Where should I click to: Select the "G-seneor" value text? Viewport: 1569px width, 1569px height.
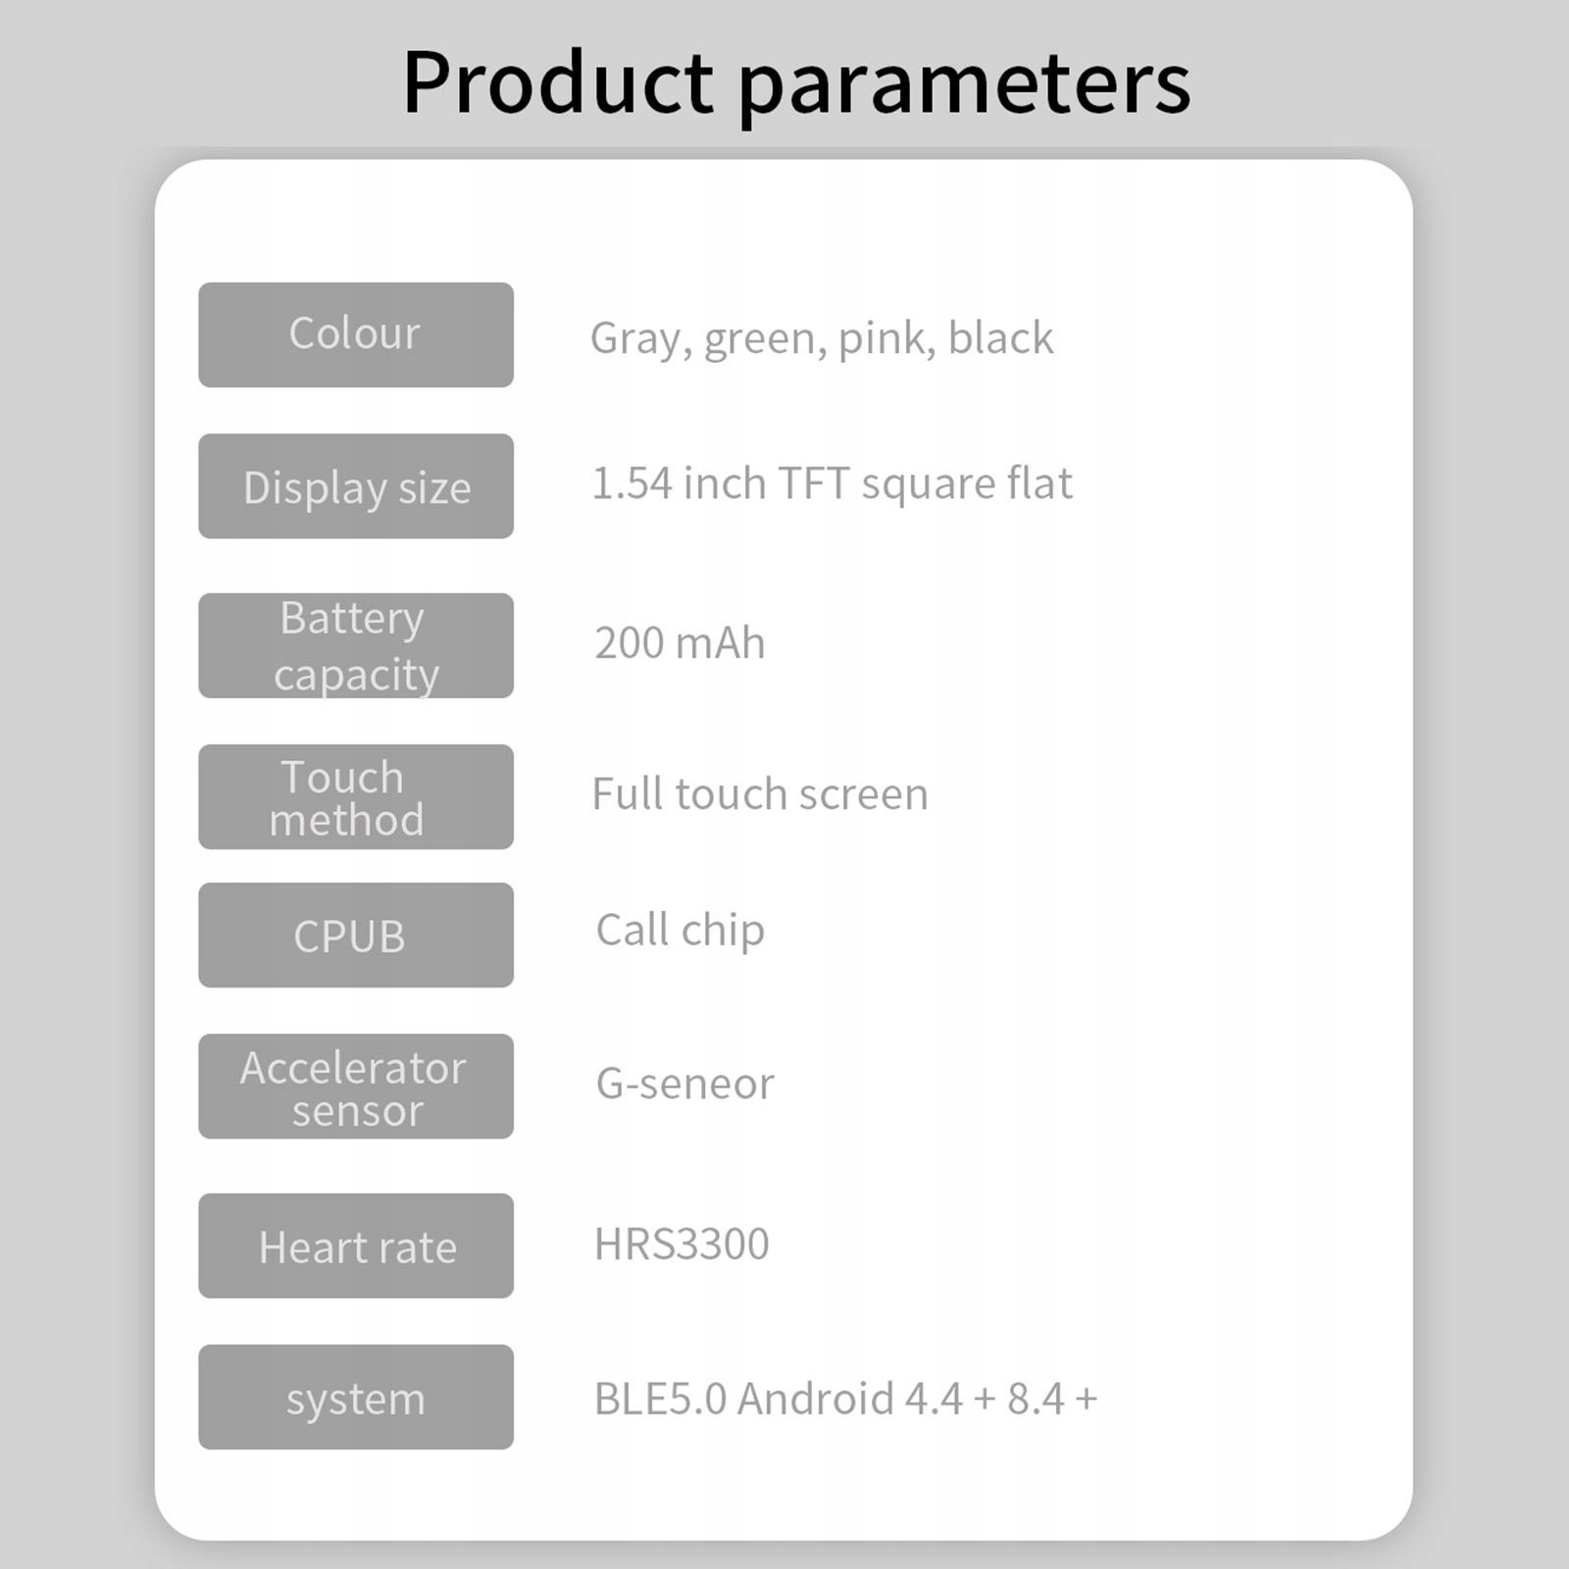(x=684, y=1084)
